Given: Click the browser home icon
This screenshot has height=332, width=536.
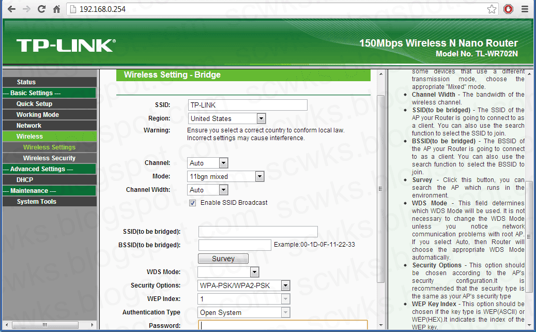Looking at the screenshot, I should (x=56, y=9).
